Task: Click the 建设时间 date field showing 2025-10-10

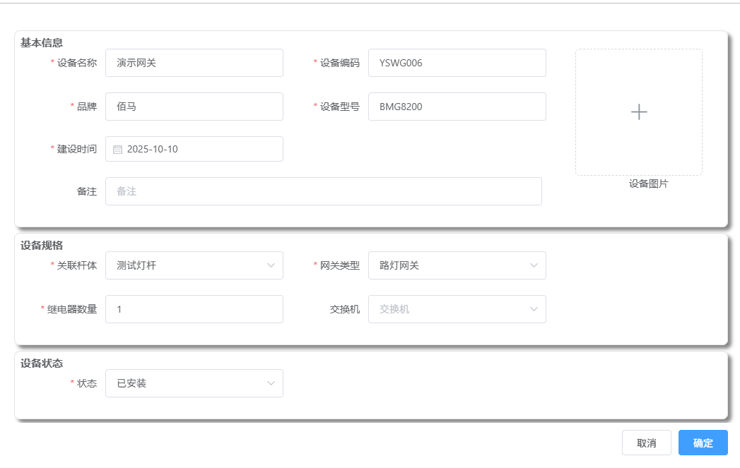Action: click(194, 149)
